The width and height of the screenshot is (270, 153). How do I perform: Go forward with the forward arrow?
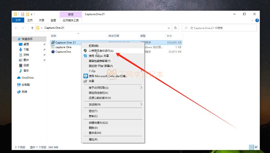click(23, 28)
